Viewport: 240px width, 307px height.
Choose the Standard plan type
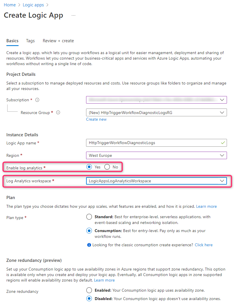pos(89,216)
